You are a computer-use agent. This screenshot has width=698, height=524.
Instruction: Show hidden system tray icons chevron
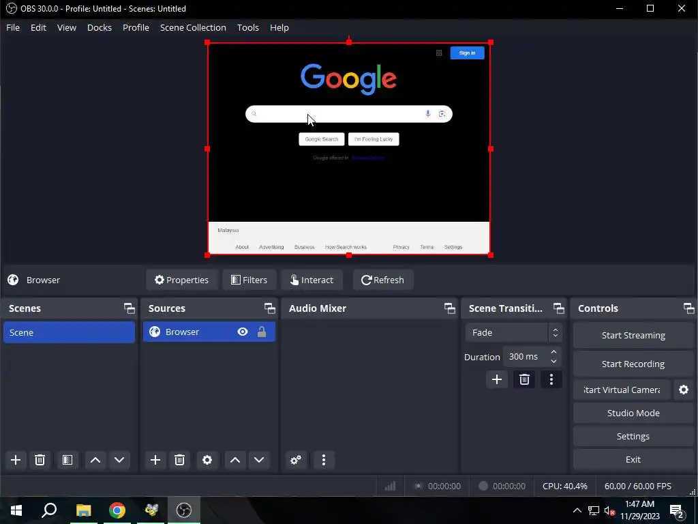[577, 510]
